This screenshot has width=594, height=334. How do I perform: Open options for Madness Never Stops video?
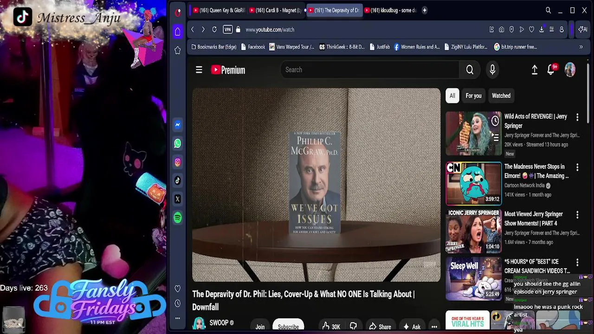point(577,167)
